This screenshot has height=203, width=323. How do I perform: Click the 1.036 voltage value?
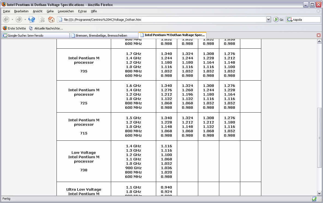[167, 168]
